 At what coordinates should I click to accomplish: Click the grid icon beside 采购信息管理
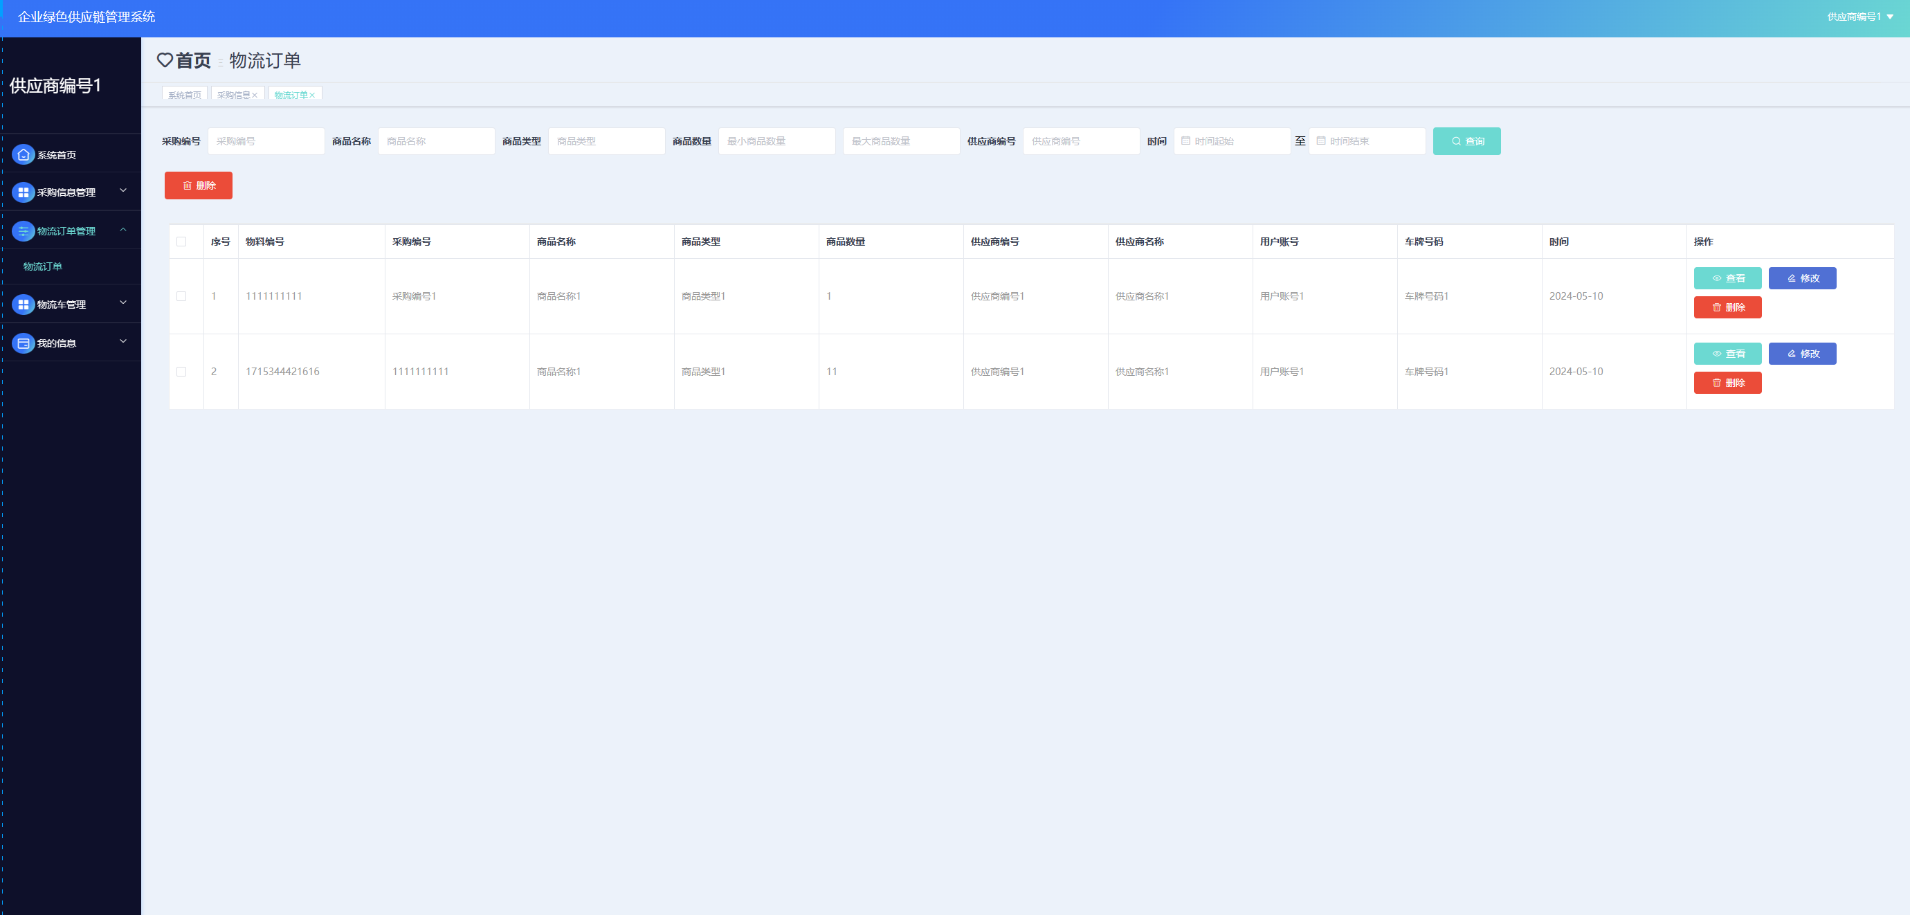[x=23, y=193]
